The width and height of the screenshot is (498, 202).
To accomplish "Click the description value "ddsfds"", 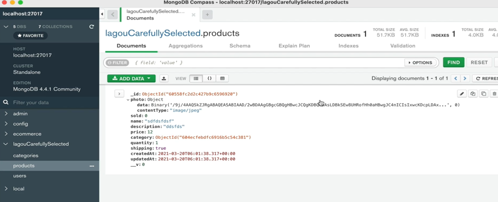I will [174, 126].
